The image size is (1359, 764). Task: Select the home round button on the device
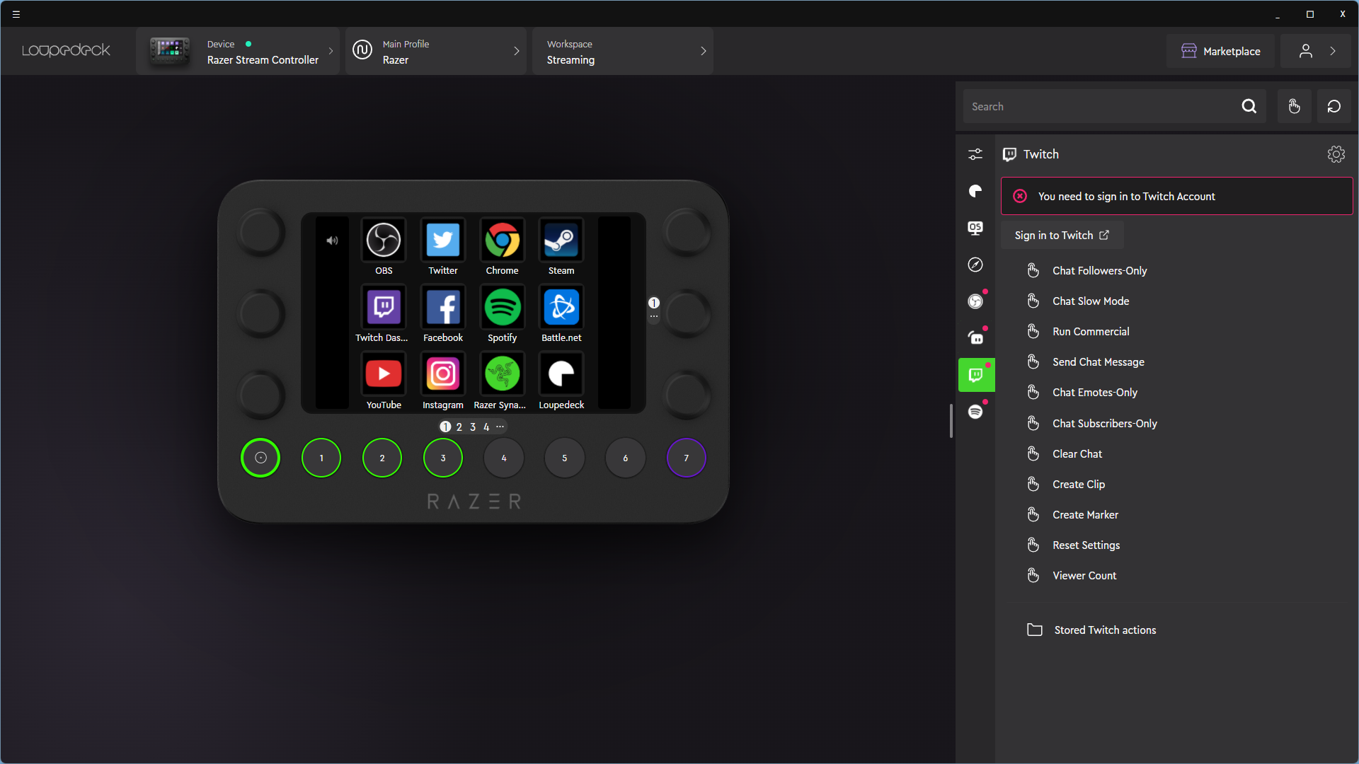260,458
